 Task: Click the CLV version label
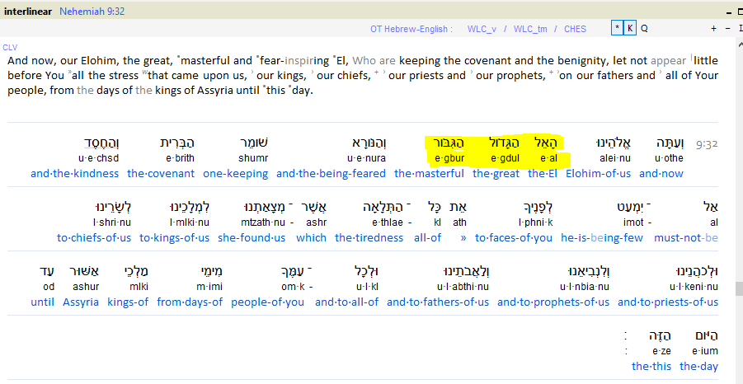[10, 48]
